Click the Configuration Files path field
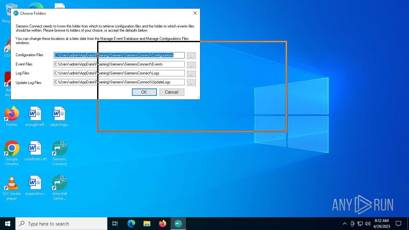 click(119, 55)
